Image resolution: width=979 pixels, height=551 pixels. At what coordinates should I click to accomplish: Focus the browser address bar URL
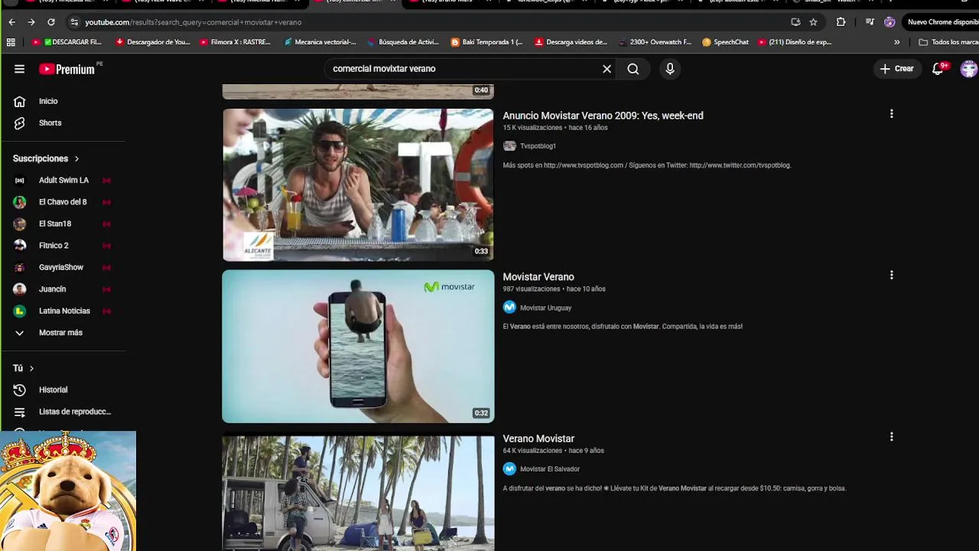coord(194,22)
